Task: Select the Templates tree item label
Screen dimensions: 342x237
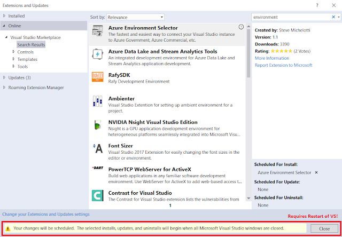Action: pos(27,59)
